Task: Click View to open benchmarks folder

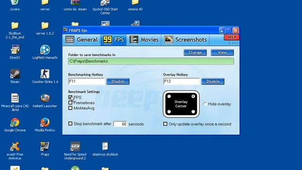Action: (x=222, y=52)
